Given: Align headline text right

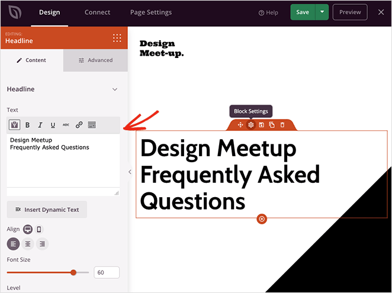Looking at the screenshot, I should pos(42,244).
